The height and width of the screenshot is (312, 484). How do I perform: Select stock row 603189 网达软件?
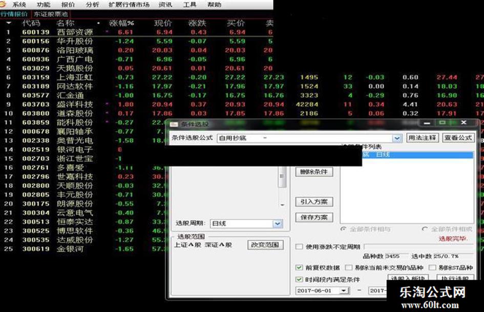[242, 86]
